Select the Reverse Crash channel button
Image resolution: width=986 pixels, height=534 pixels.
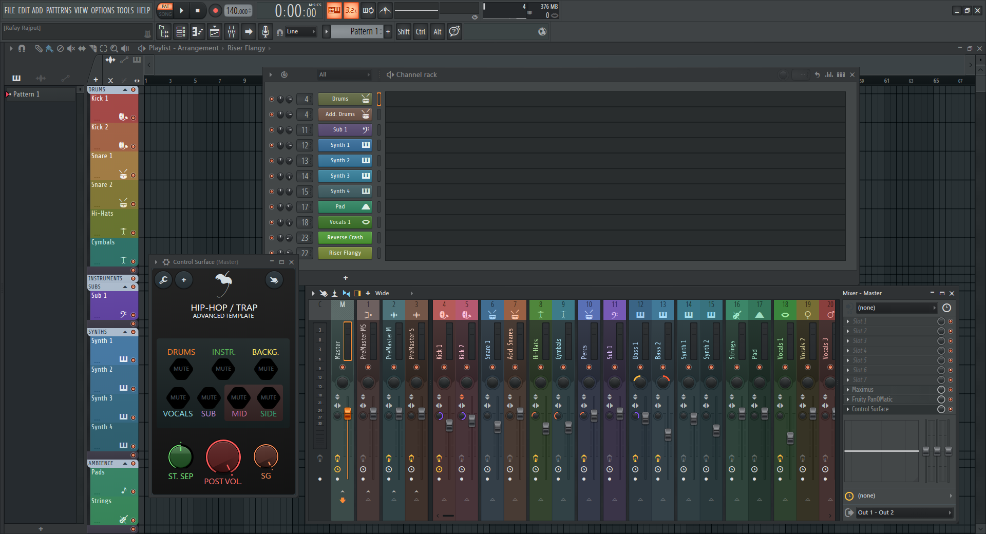(345, 238)
